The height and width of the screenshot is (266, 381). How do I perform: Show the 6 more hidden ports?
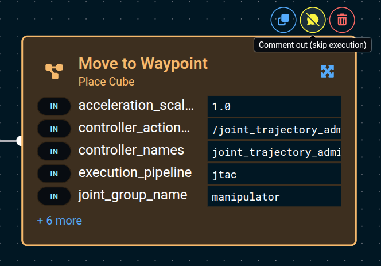pos(59,221)
